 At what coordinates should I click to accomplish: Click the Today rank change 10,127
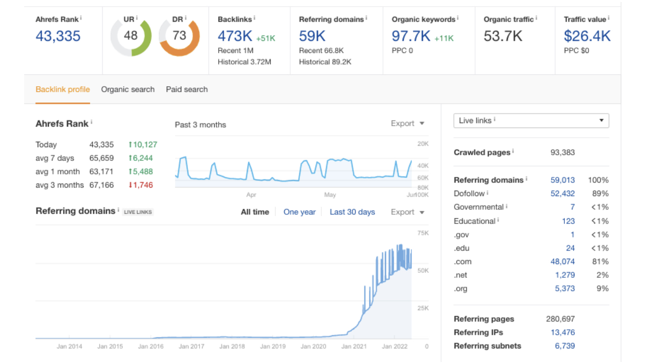tap(143, 145)
